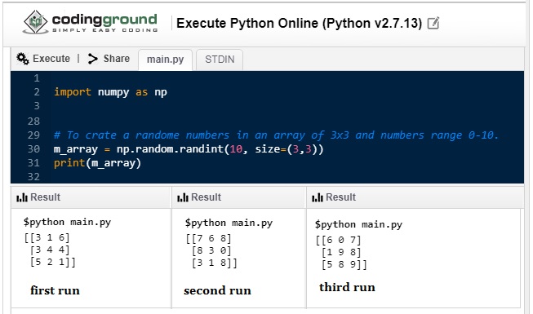Click bar chart icon in first Result panel

click(22, 197)
